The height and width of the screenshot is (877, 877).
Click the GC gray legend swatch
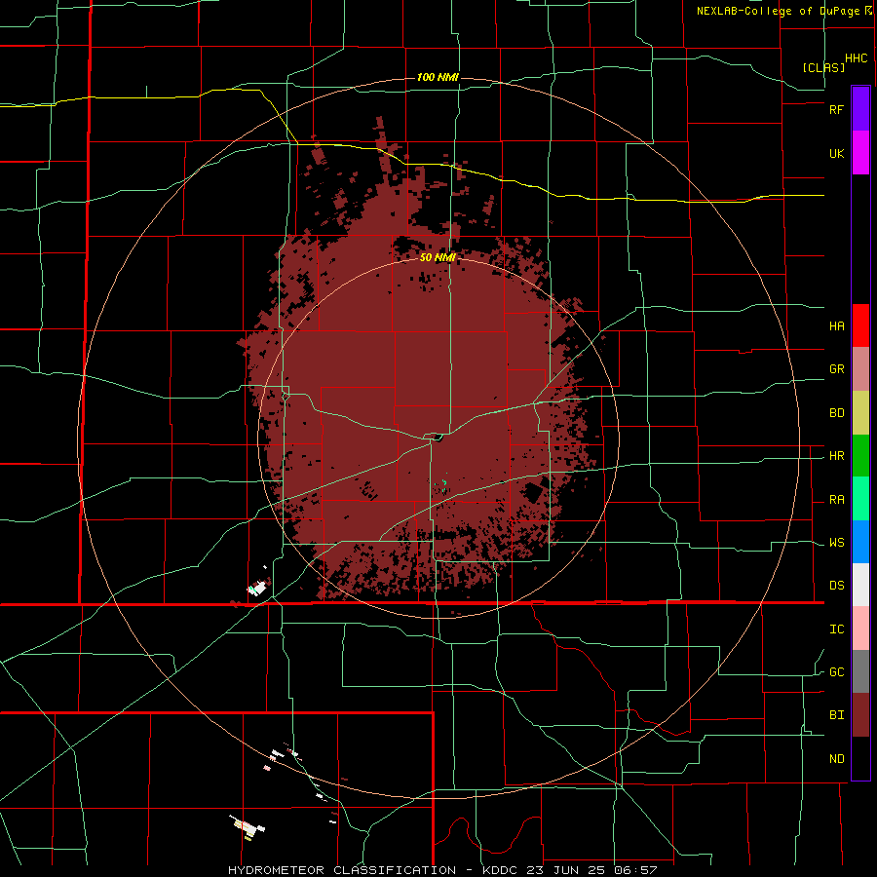click(860, 671)
